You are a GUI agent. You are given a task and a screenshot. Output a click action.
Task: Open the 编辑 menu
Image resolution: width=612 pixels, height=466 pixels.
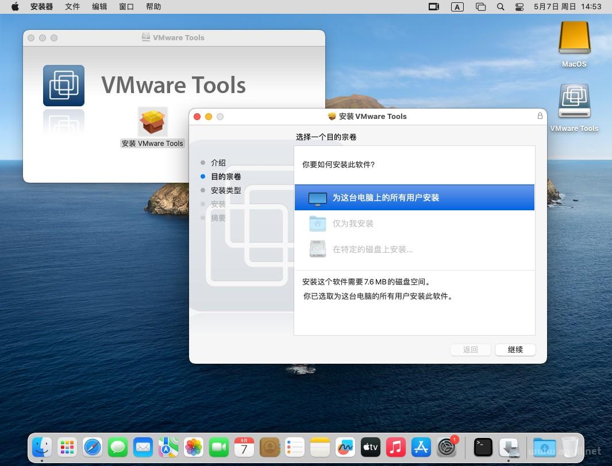pos(99,7)
